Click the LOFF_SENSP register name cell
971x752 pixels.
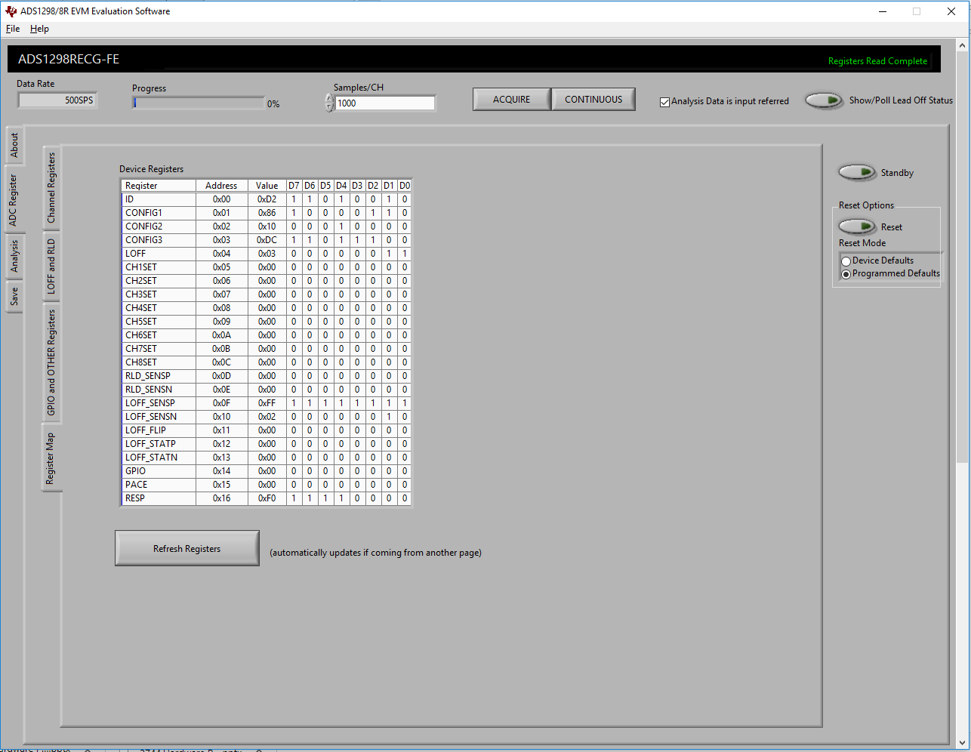pos(159,403)
